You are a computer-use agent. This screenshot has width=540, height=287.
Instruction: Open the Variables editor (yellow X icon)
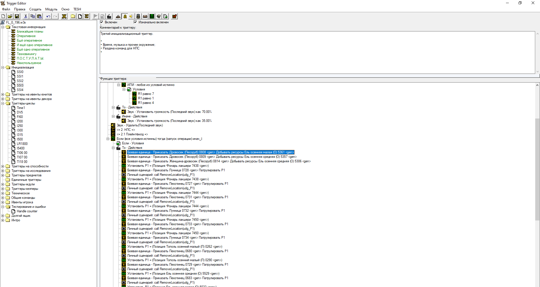tap(64, 16)
